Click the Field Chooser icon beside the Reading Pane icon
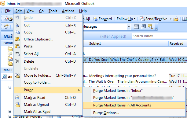 pyautogui.click(x=143, y=27)
